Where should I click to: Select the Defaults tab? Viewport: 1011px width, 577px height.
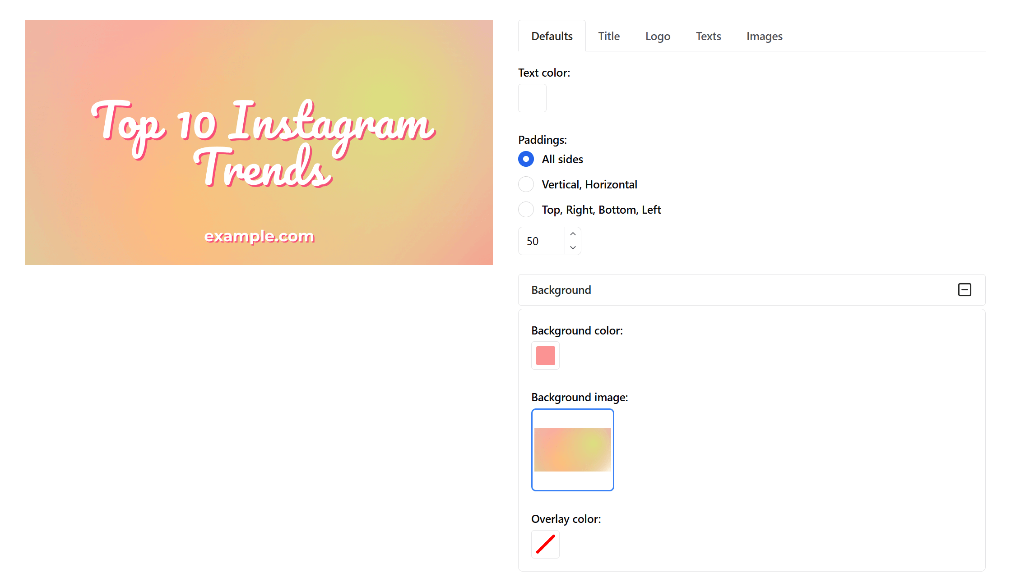point(552,36)
